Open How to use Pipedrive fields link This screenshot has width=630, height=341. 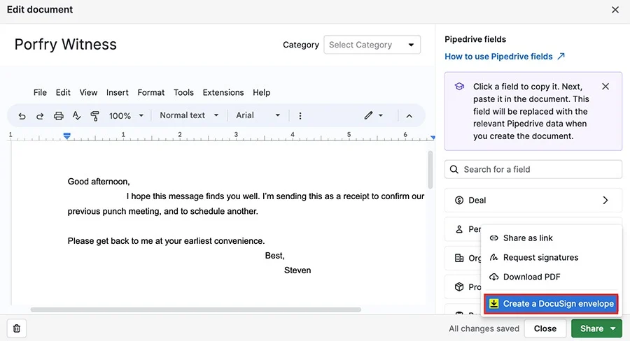tap(505, 57)
